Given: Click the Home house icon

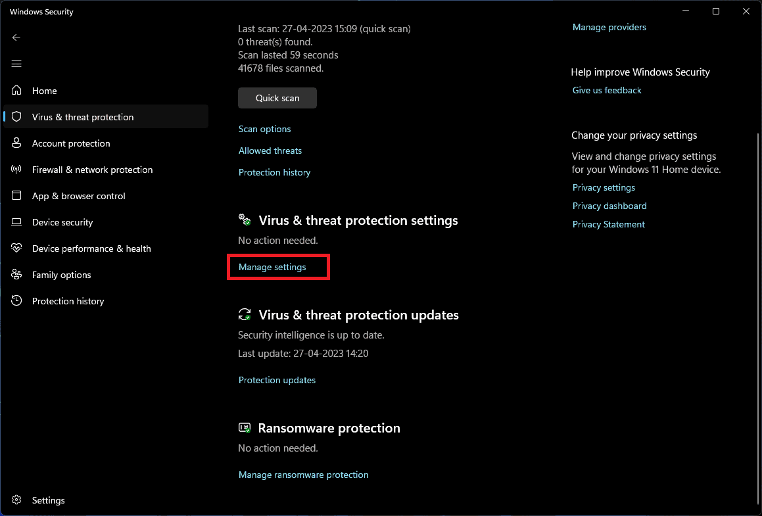Looking at the screenshot, I should (x=16, y=90).
